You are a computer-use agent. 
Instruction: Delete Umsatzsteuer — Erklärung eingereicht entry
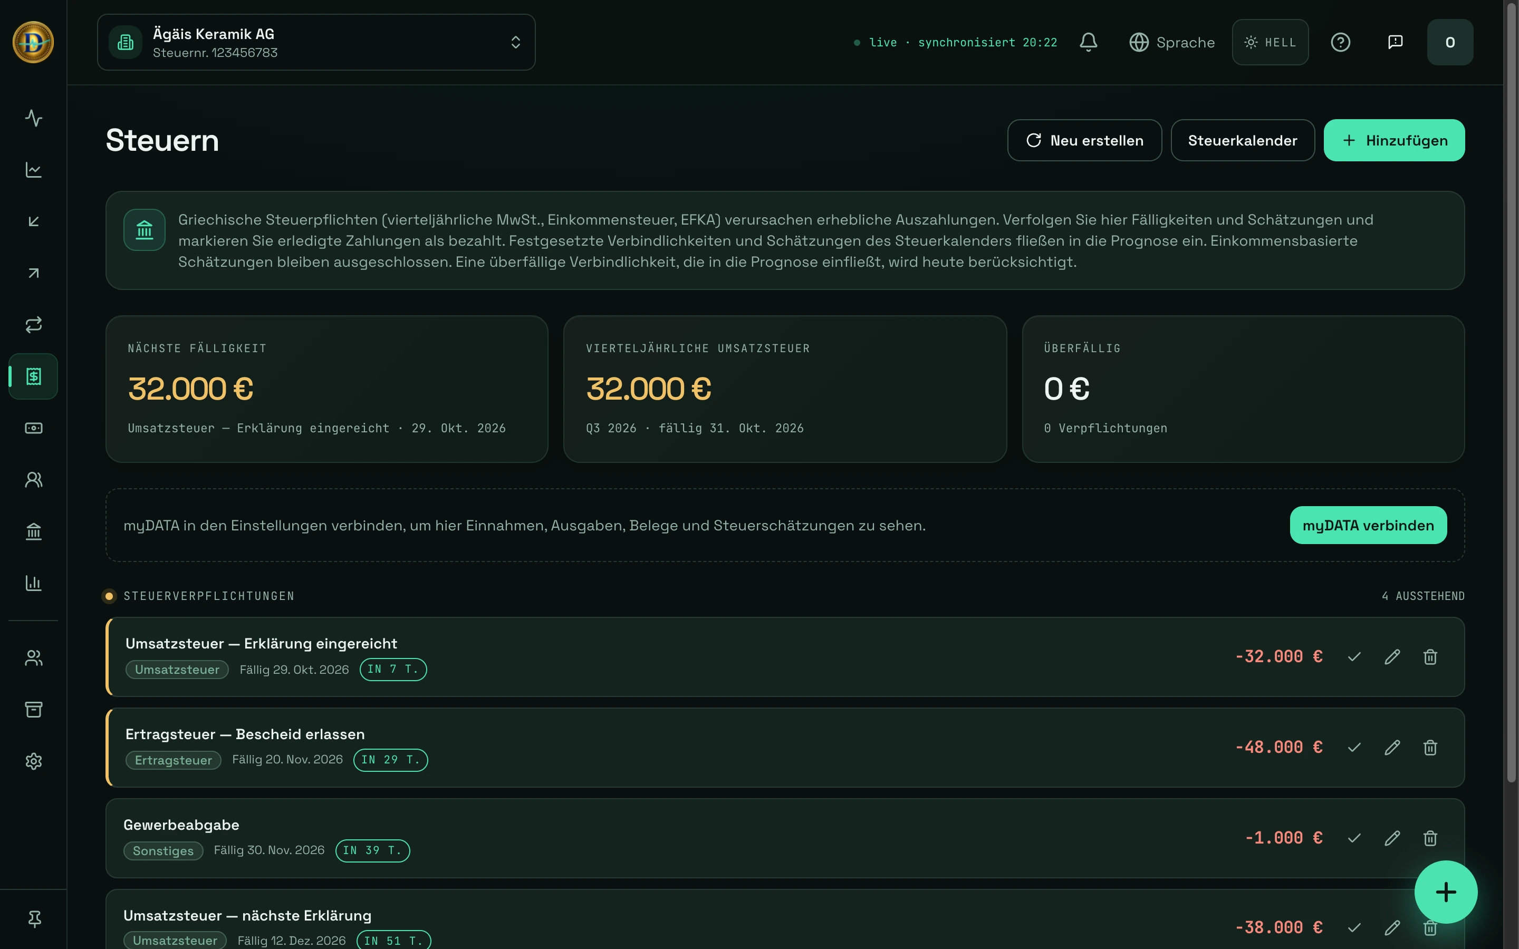(x=1430, y=656)
